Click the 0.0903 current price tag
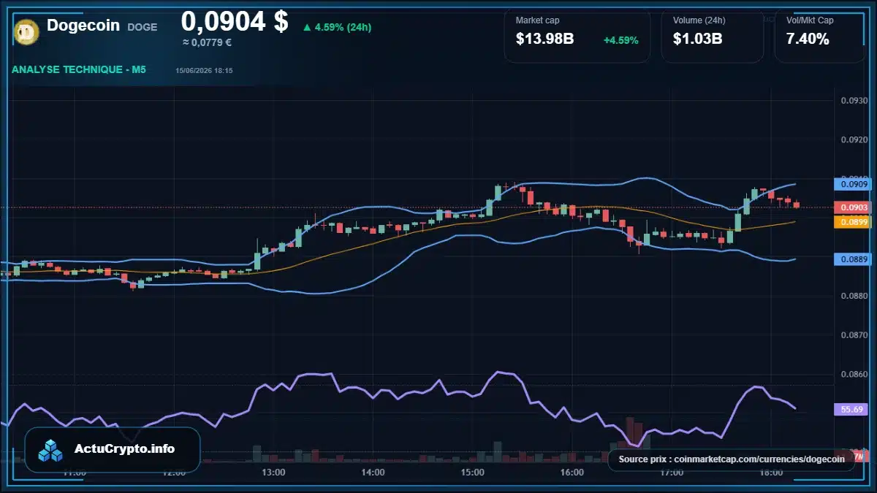 851,208
